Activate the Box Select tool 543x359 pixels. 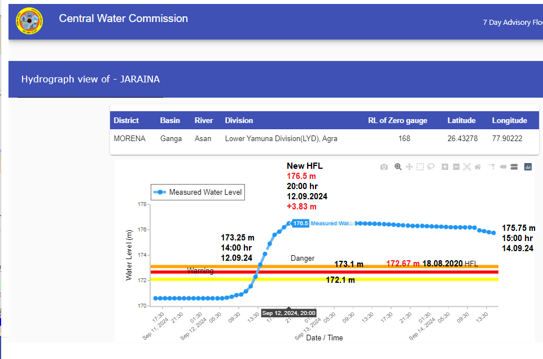420,167
